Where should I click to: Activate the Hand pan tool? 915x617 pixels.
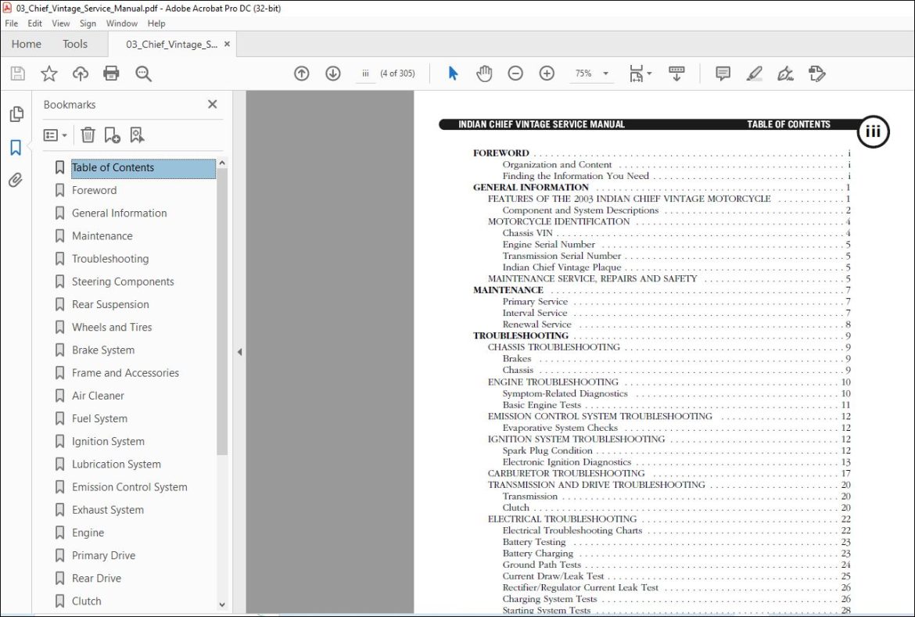[x=484, y=74]
